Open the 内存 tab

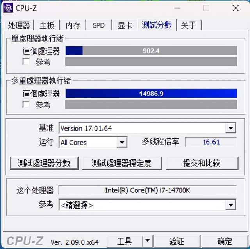(73, 25)
